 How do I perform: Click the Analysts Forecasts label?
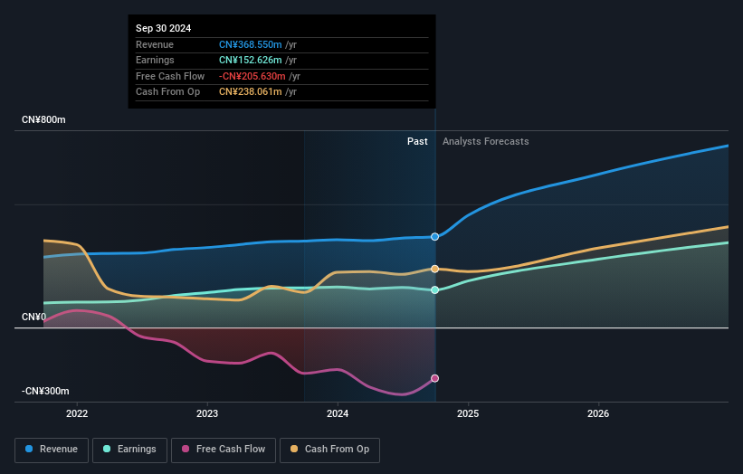486,141
